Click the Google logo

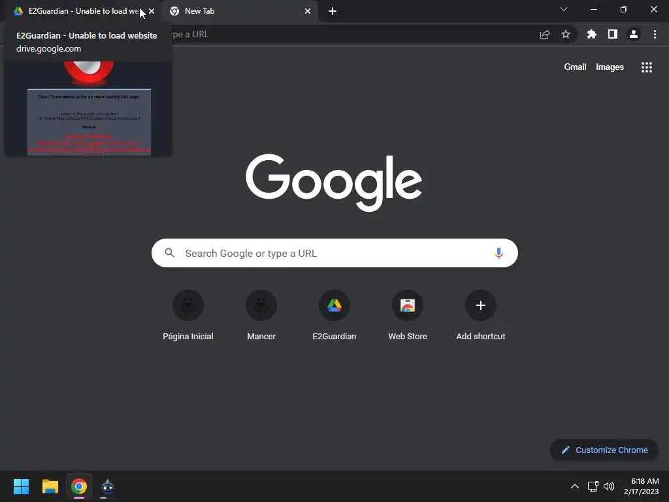(334, 183)
